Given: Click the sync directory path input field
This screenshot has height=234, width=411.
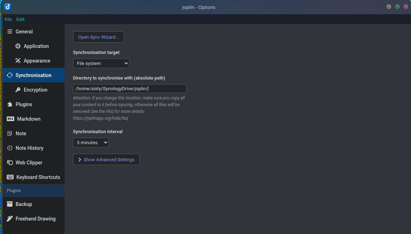Looking at the screenshot, I should [x=129, y=89].
